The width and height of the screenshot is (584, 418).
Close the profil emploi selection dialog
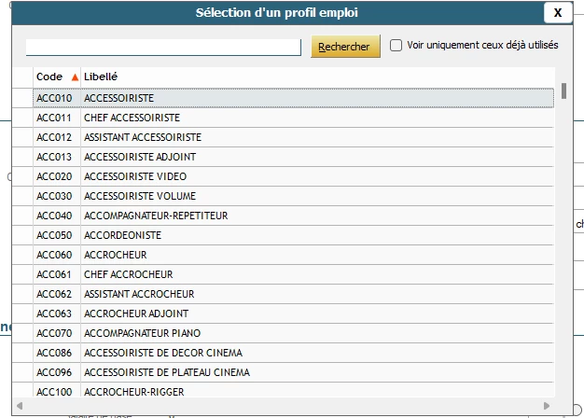(x=558, y=13)
